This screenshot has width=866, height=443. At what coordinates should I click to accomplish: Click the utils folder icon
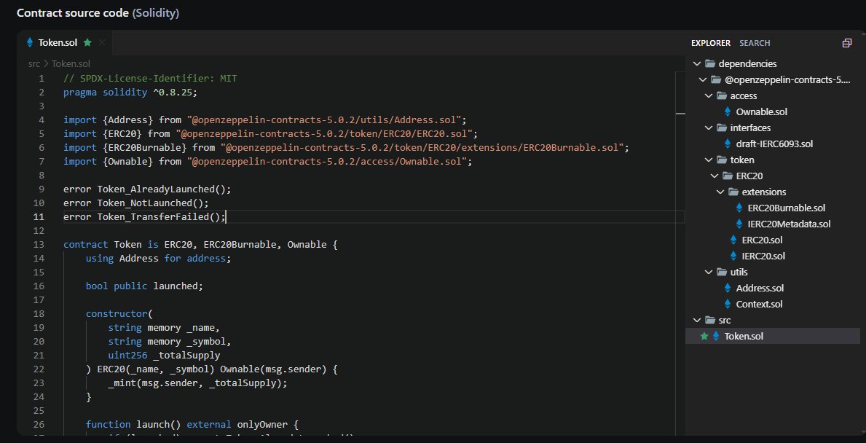click(x=722, y=273)
